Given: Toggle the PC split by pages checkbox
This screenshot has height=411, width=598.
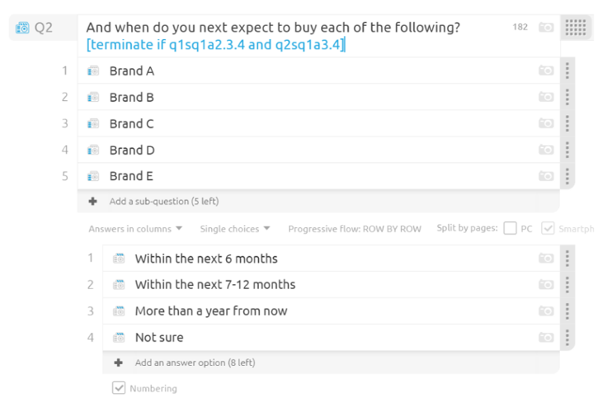Looking at the screenshot, I should tap(510, 229).
